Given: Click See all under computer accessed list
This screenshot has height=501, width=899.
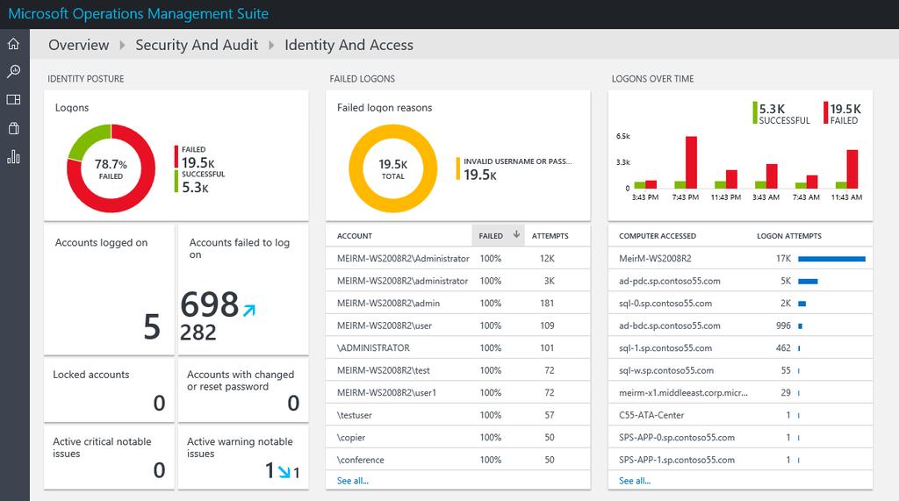Looking at the screenshot, I should pos(635,481).
